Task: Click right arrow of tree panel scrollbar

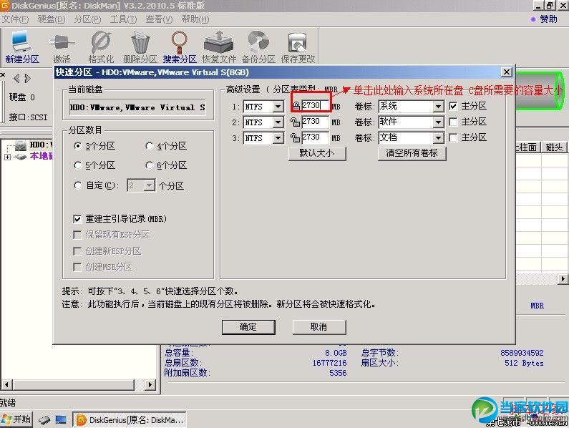Action: point(150,384)
